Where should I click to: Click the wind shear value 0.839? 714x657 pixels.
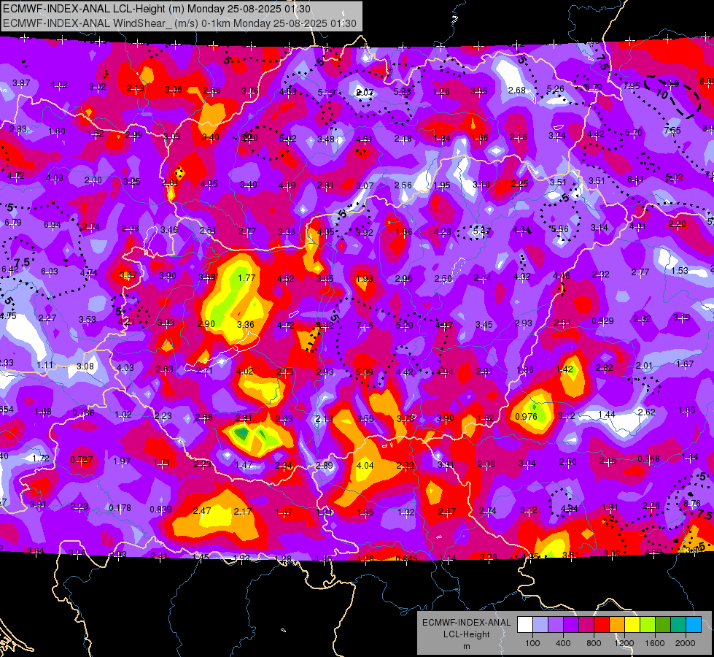[x=160, y=510]
